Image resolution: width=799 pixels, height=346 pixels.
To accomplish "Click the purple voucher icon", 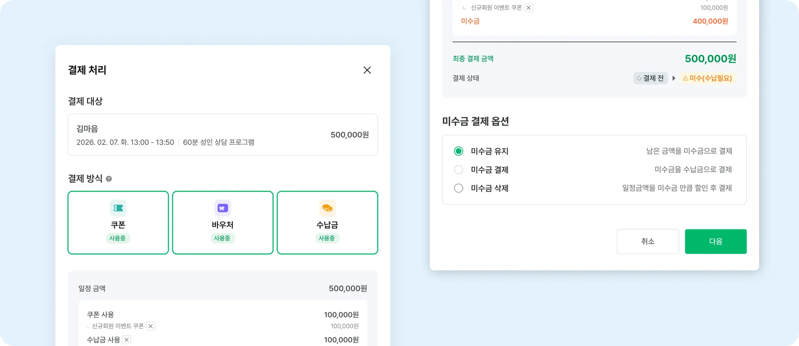I will pyautogui.click(x=222, y=208).
